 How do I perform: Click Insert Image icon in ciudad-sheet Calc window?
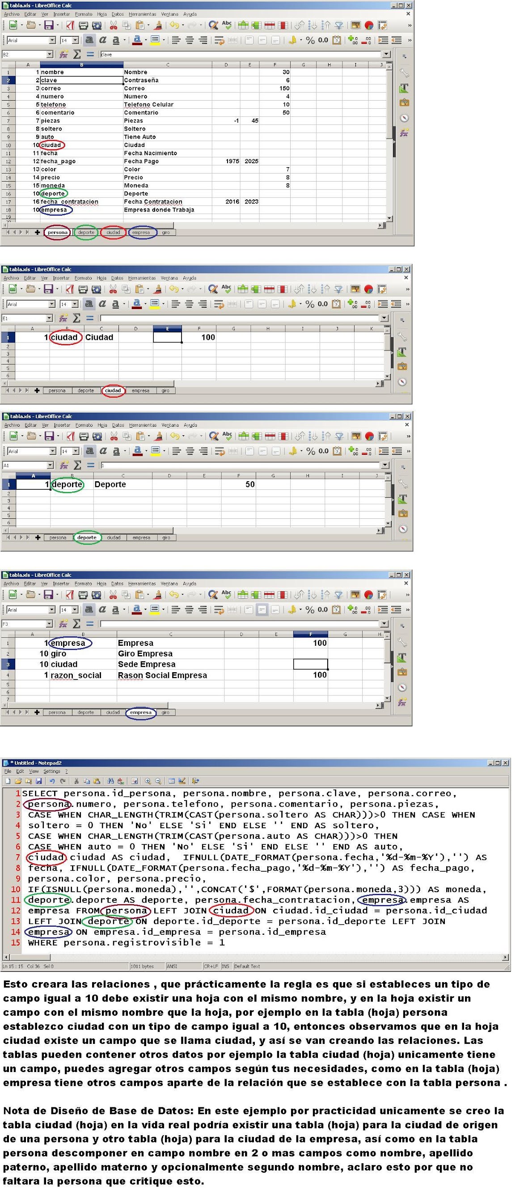[355, 289]
